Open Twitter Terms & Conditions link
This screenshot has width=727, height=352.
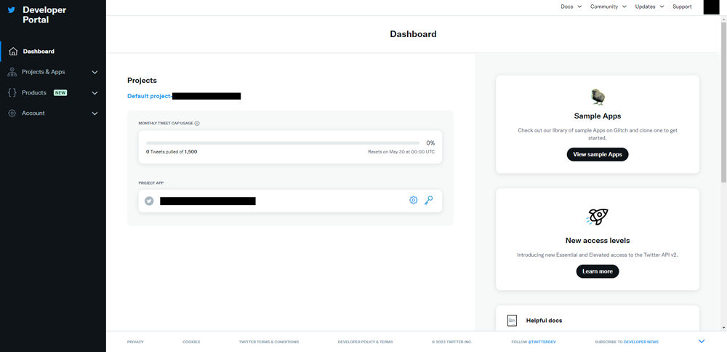(x=269, y=342)
